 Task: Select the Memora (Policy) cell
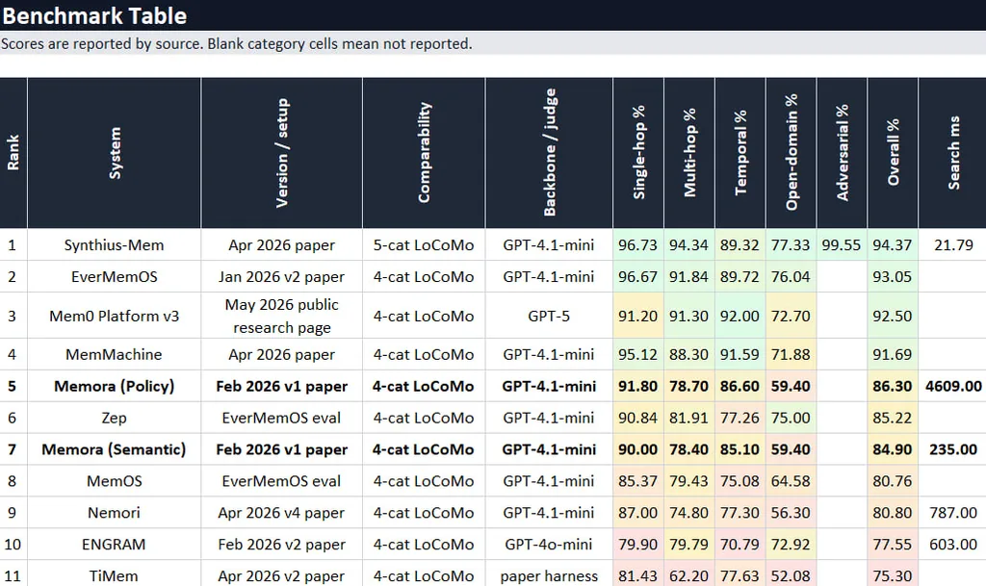tap(114, 386)
